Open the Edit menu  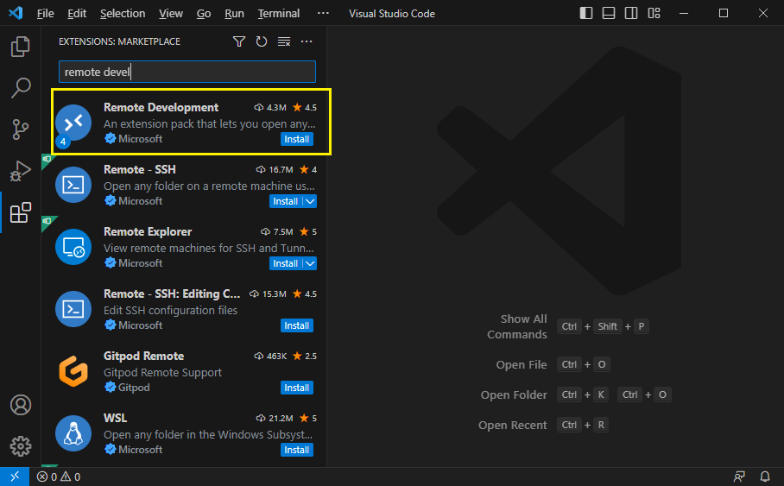click(77, 14)
